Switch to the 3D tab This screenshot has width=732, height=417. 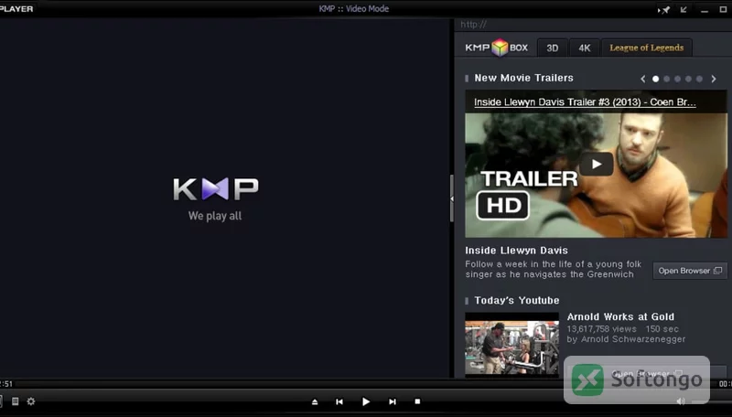click(x=553, y=48)
